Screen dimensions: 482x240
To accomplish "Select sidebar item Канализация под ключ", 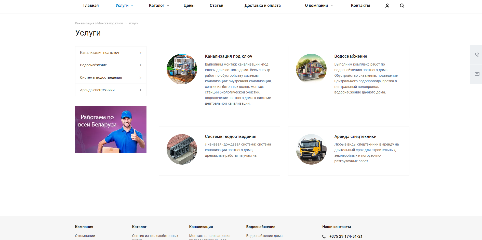I will click(x=111, y=53).
